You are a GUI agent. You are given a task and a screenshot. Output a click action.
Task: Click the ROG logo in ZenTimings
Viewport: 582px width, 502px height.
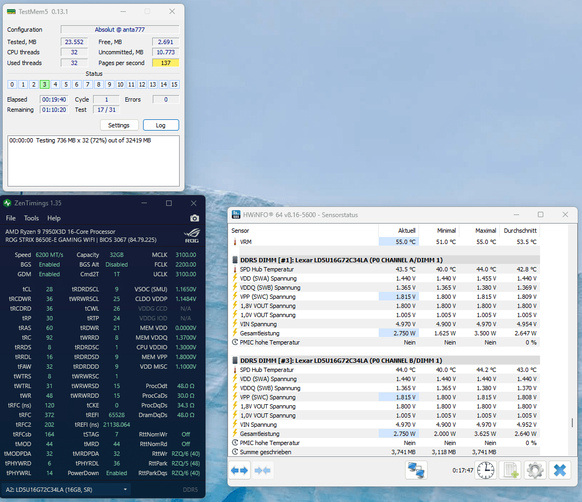coord(192,235)
